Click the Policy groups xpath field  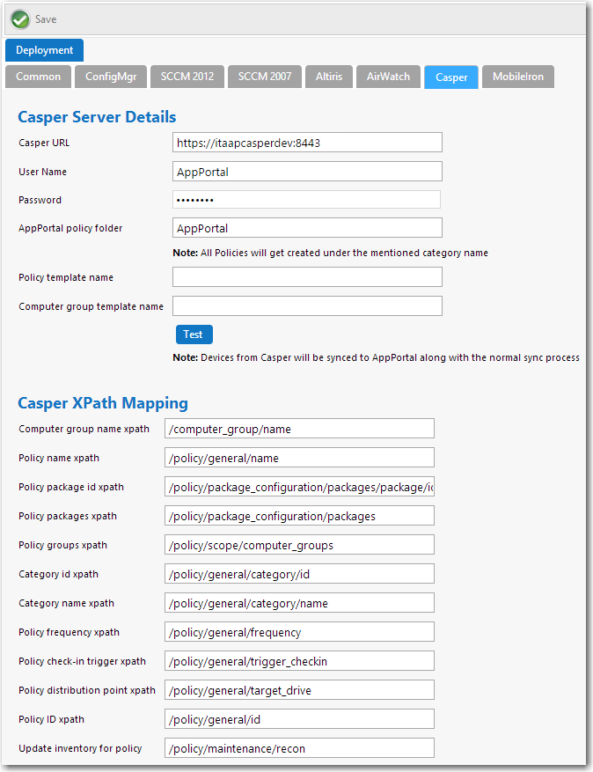[x=300, y=545]
